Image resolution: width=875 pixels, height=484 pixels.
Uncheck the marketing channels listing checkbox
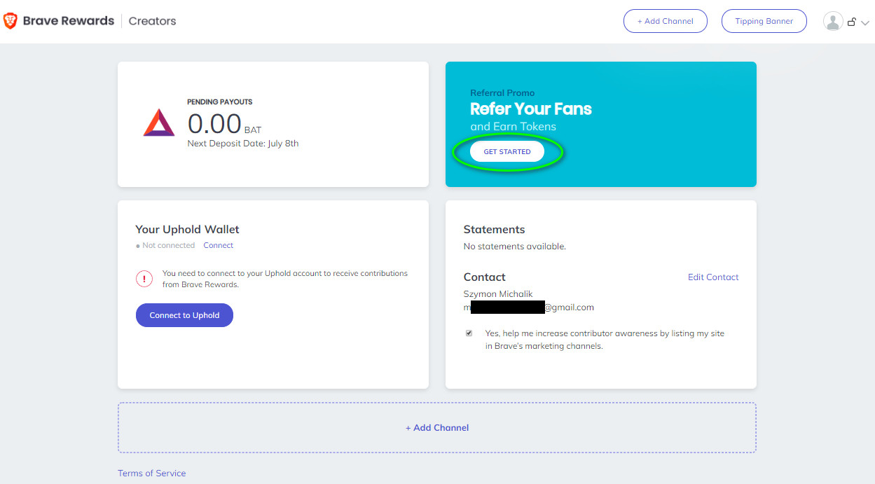[469, 333]
